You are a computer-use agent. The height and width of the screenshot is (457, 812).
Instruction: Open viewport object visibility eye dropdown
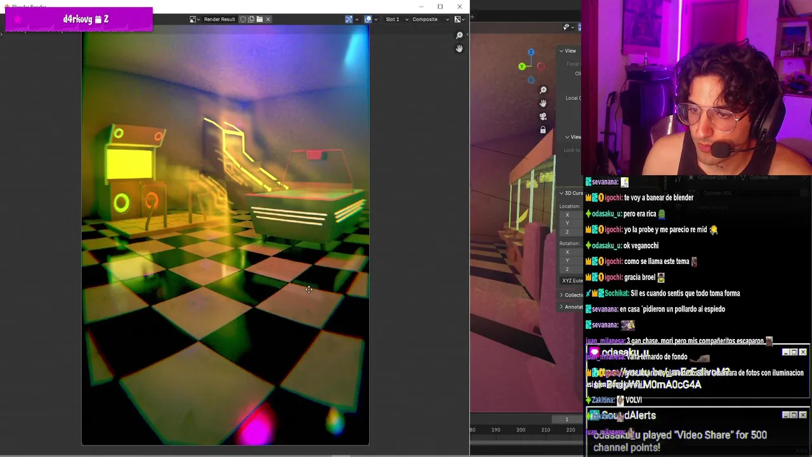568,27
